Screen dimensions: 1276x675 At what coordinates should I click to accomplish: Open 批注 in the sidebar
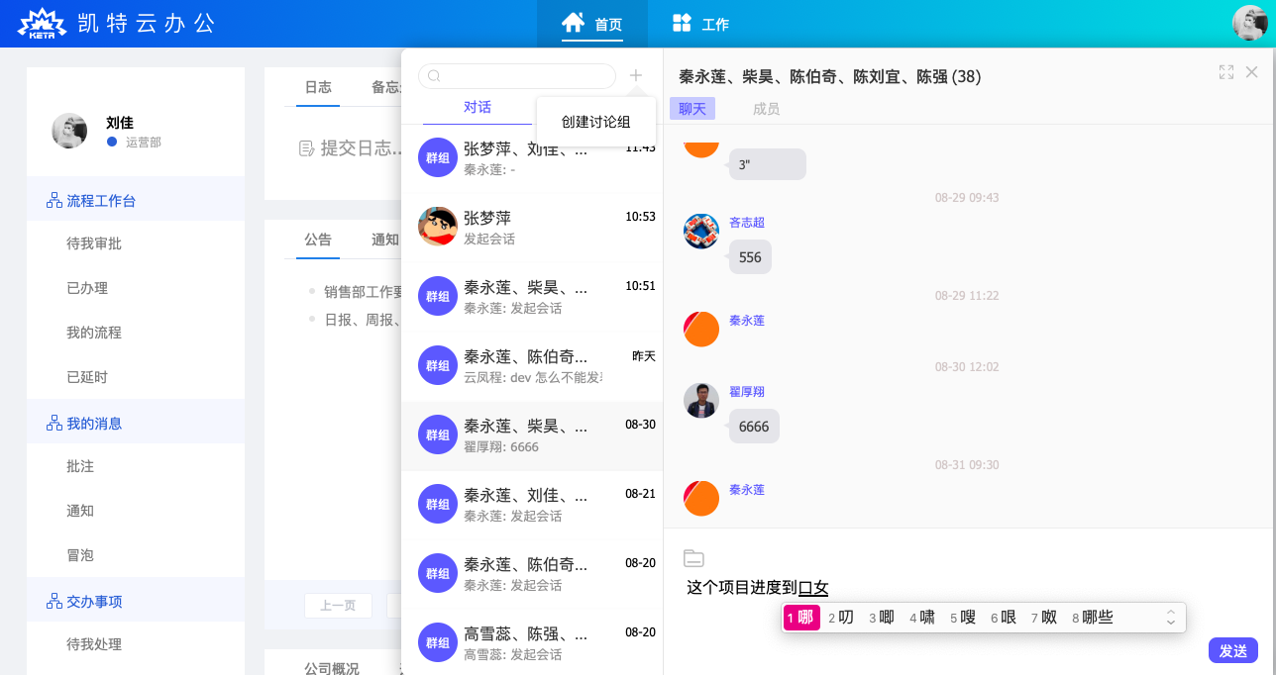click(x=80, y=466)
